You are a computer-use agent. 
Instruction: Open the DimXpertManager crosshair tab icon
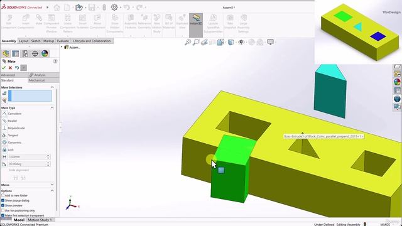[35, 53]
